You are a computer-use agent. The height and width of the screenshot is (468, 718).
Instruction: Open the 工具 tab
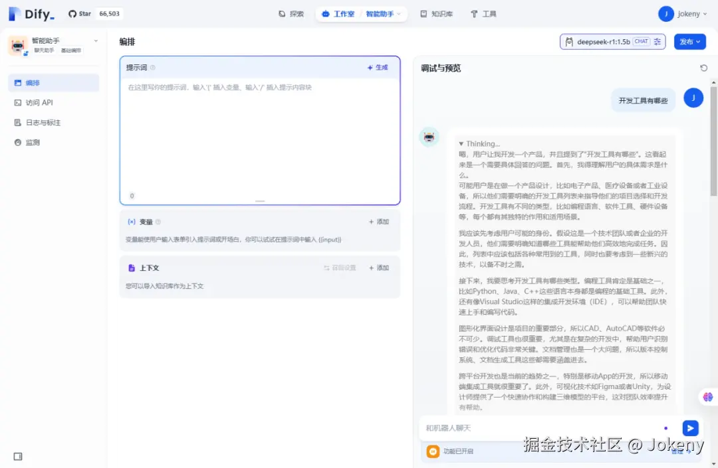point(483,14)
